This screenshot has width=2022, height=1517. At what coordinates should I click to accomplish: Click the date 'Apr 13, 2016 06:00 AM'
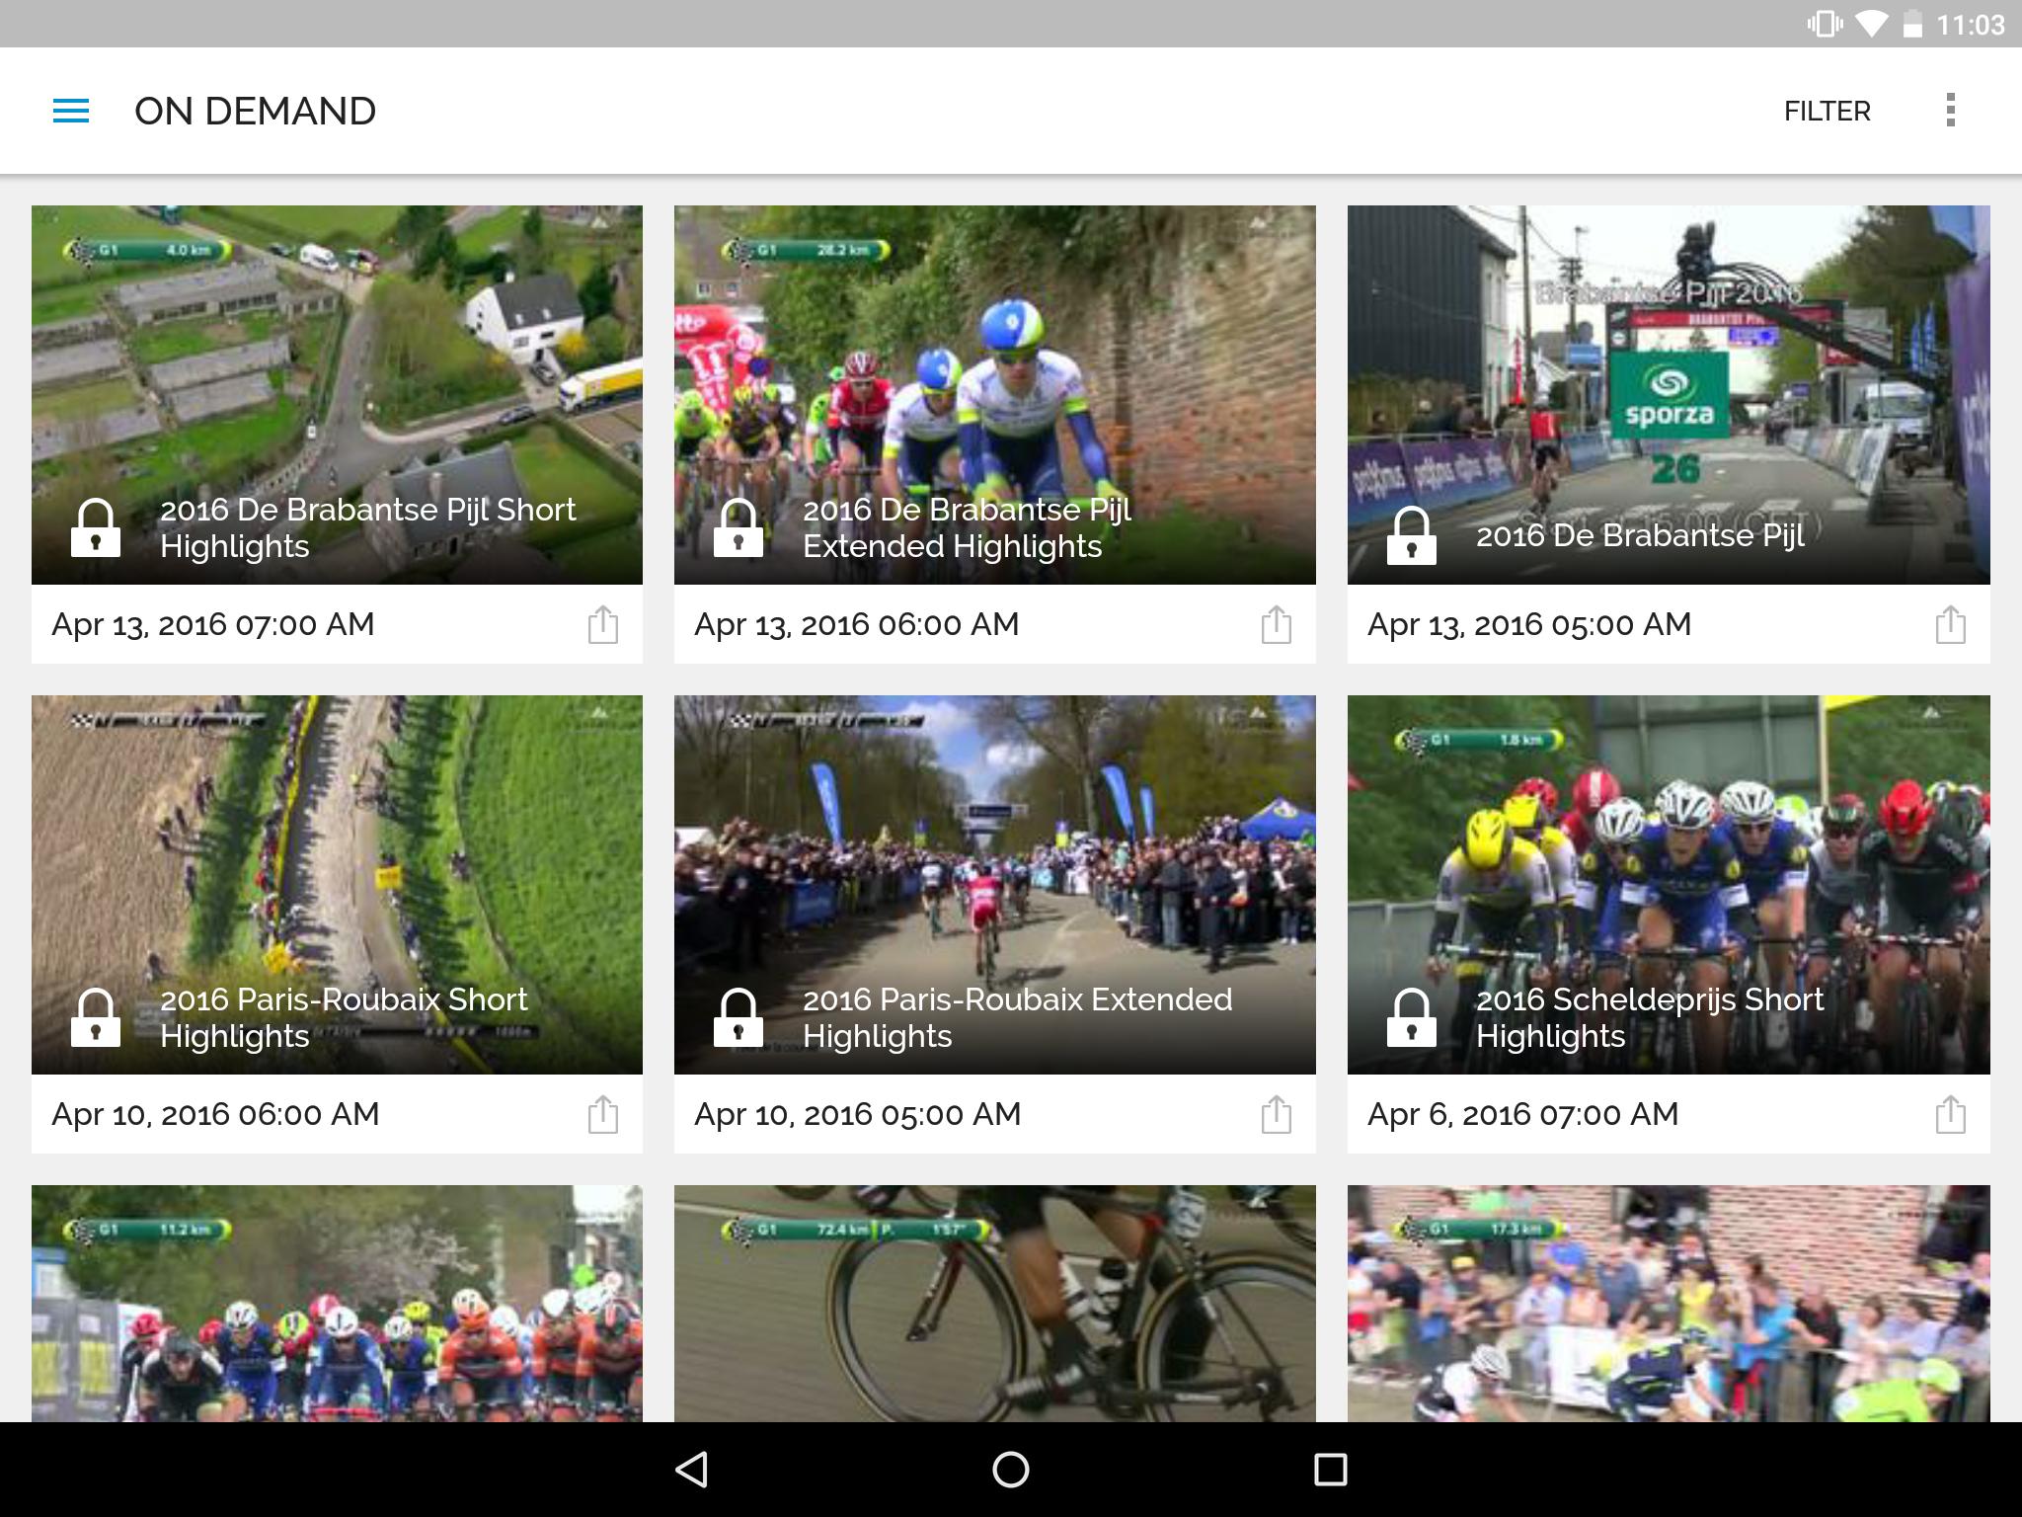(856, 624)
